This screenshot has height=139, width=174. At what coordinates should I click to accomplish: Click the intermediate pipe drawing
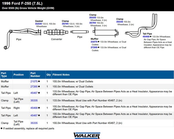[x=80, y=32]
